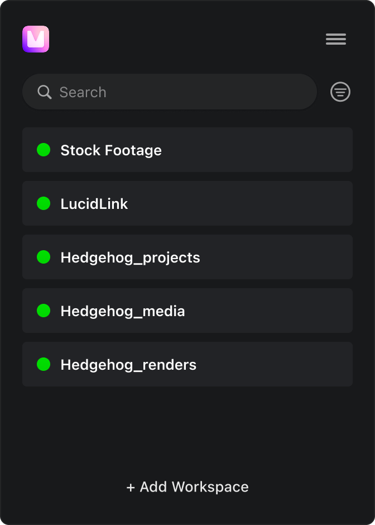Open the hamburger menu
The image size is (375, 525).
tap(336, 39)
